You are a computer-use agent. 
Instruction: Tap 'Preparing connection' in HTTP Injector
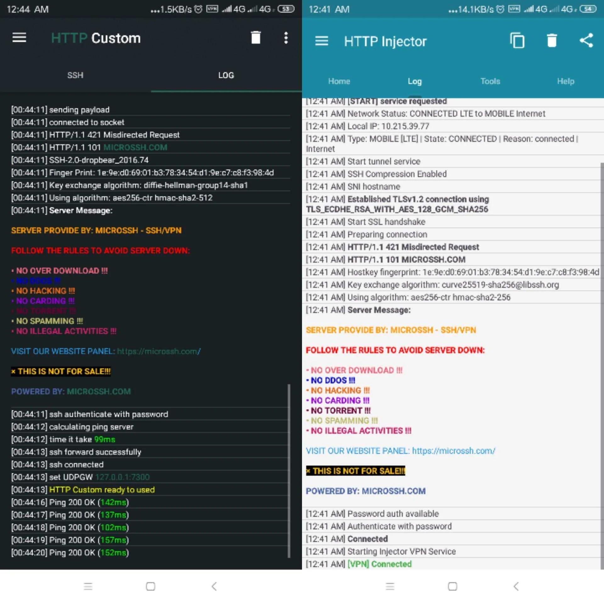[366, 234]
